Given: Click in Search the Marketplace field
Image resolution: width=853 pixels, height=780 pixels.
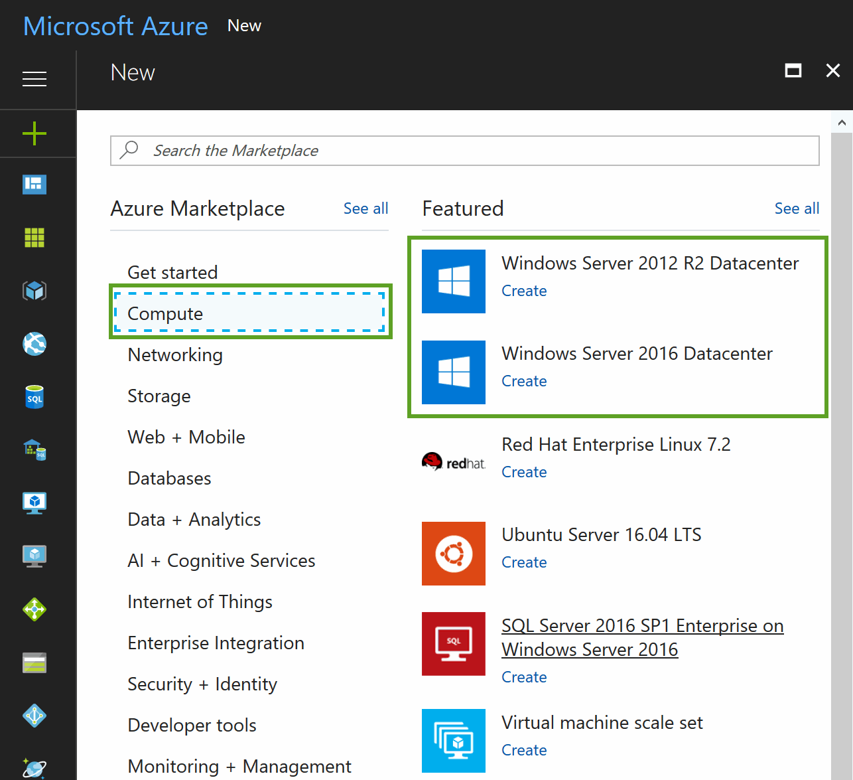Looking at the screenshot, I should [x=465, y=151].
